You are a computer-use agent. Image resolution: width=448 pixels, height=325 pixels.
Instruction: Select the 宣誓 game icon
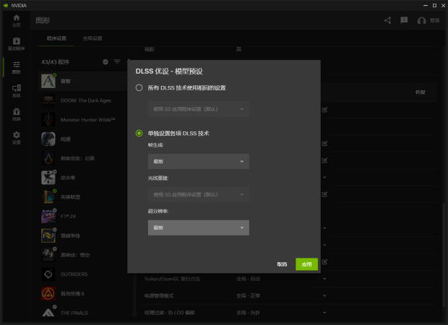48,81
